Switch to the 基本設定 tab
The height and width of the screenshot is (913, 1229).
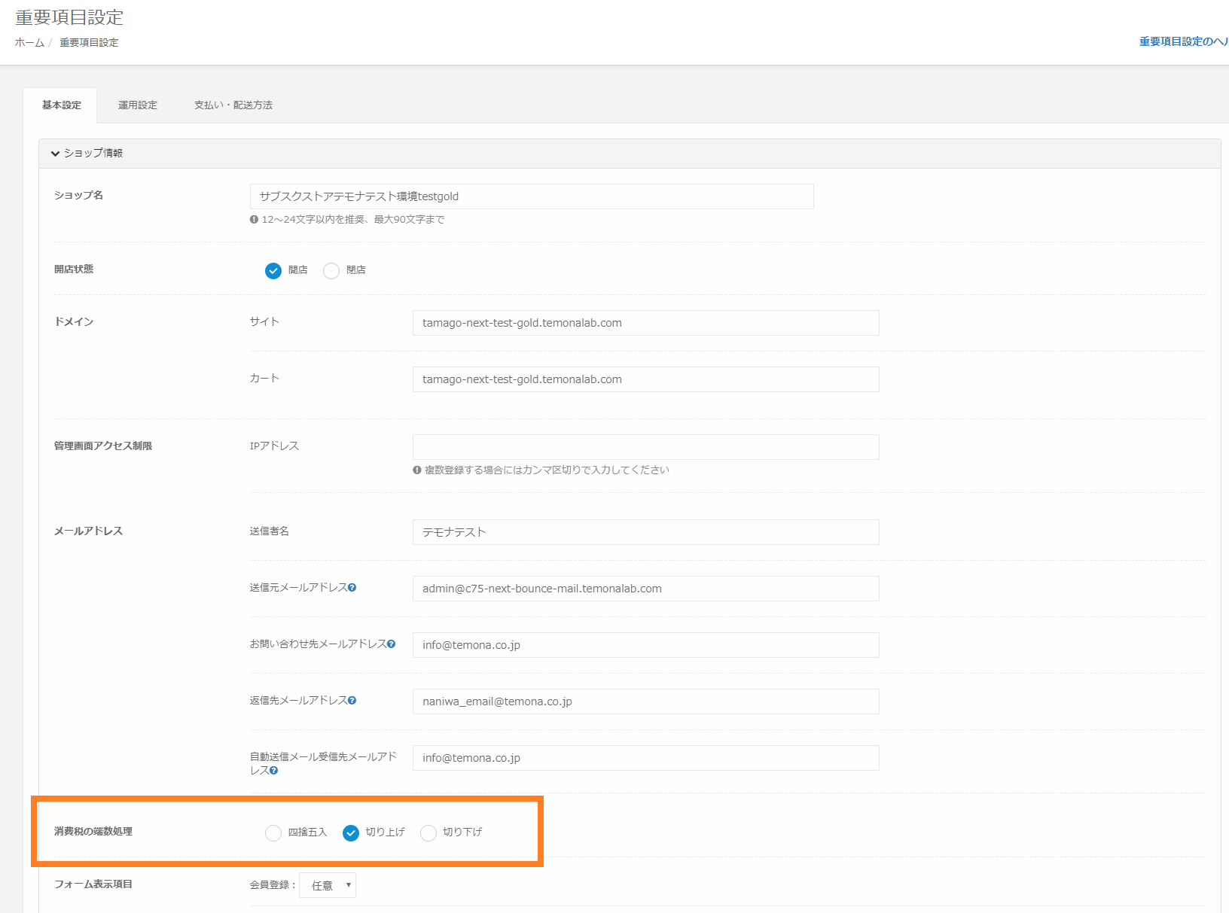[x=61, y=105]
